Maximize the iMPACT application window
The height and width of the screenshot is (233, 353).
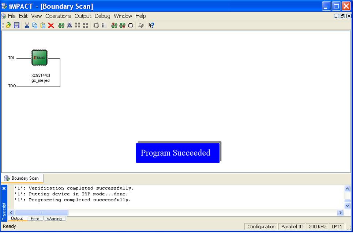[x=336, y=6]
